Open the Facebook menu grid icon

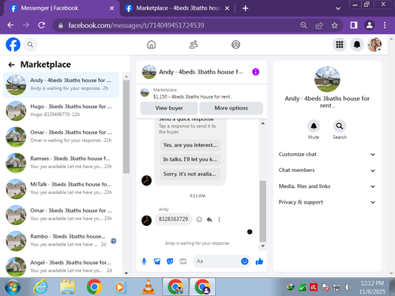340,44
